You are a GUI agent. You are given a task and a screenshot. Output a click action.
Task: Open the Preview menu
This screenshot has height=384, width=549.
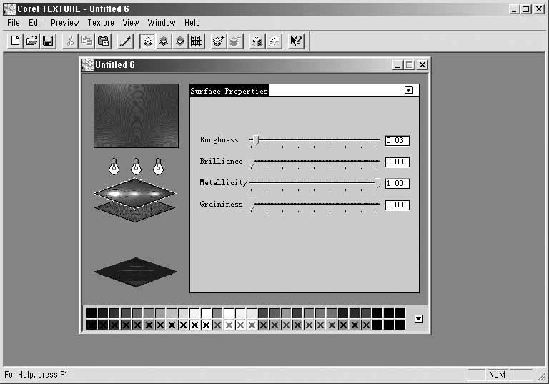click(64, 23)
